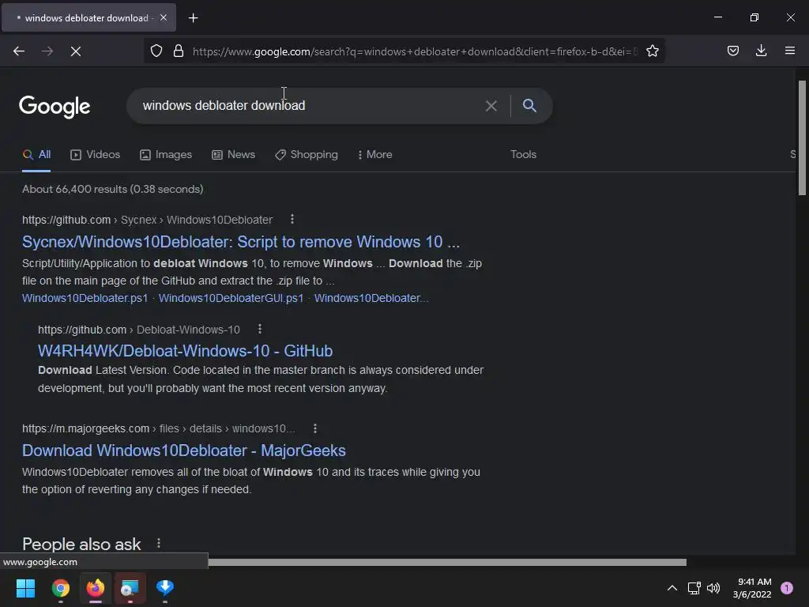Open Sycnex/Windows10Debloater result link
This screenshot has height=607, width=809.
point(241,242)
